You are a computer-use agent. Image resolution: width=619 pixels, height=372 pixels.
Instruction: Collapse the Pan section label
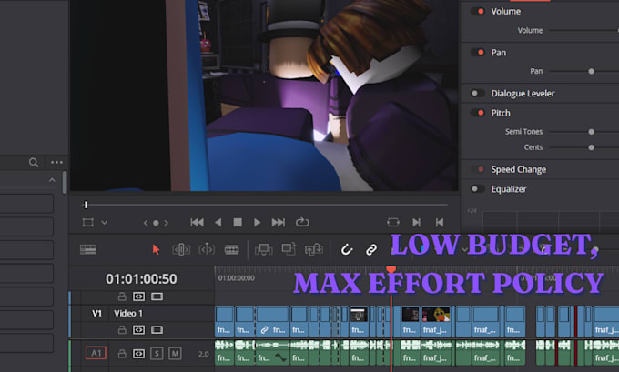[x=498, y=53]
